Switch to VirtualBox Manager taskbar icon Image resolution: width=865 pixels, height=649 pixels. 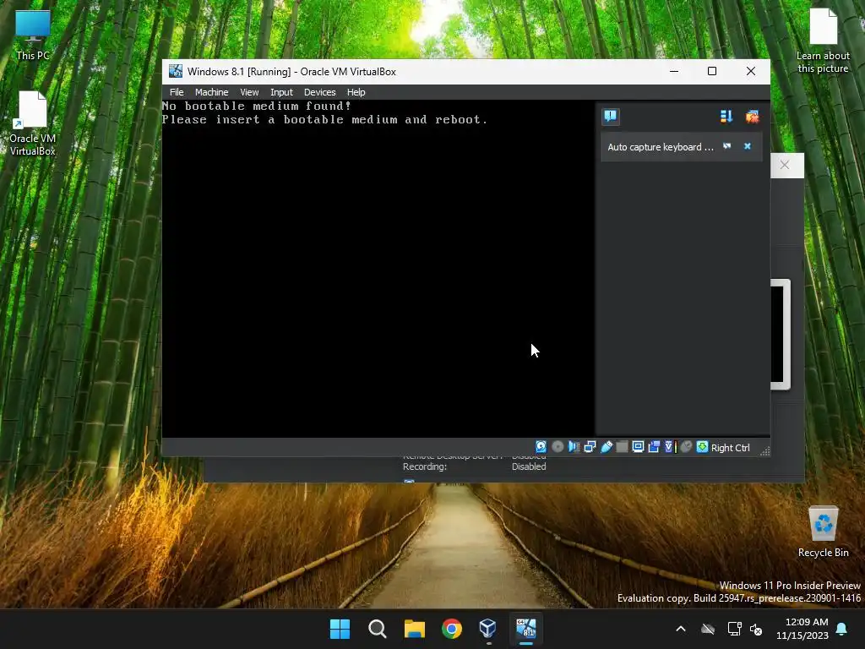tap(488, 629)
